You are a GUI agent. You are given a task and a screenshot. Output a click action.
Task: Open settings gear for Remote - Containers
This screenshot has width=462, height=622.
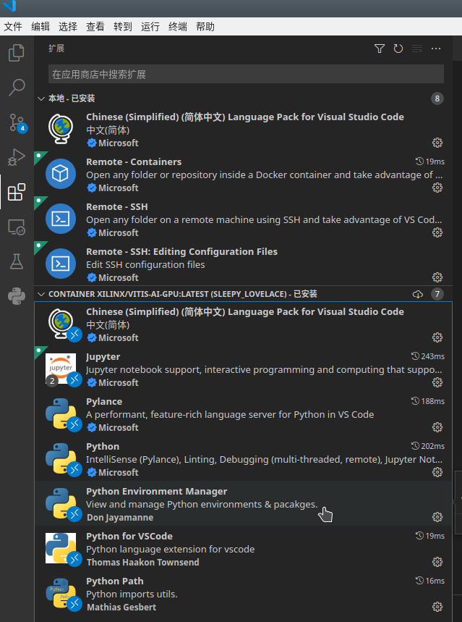tap(437, 188)
